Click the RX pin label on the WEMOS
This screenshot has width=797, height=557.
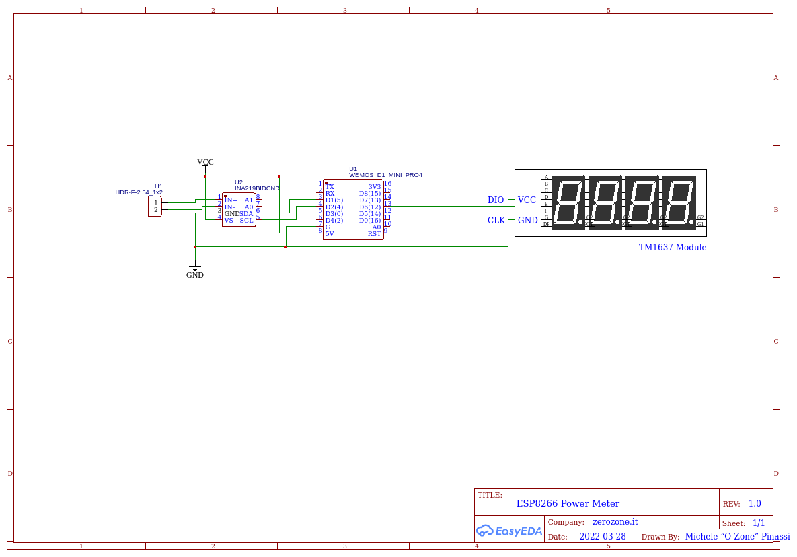click(330, 194)
